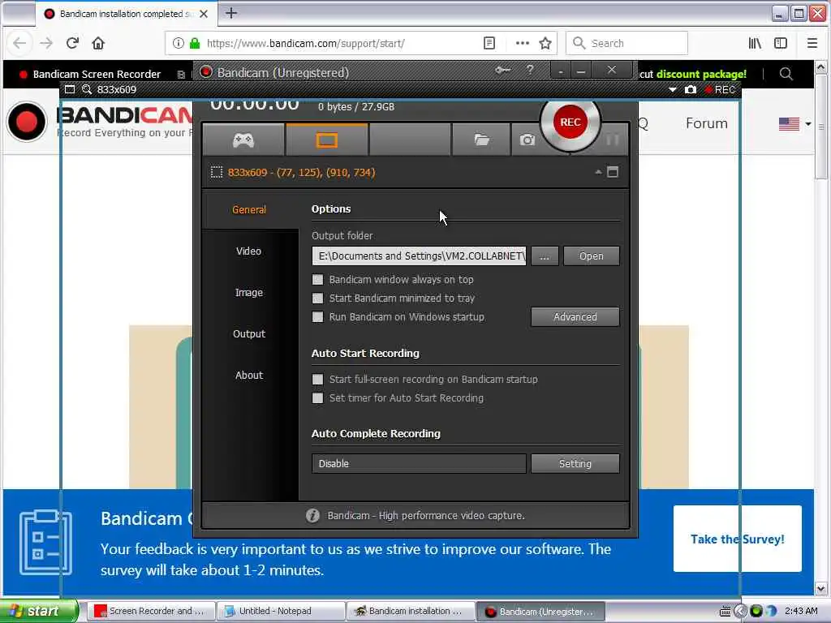Toggle fullscreen rectangle icon at row end

pos(613,172)
